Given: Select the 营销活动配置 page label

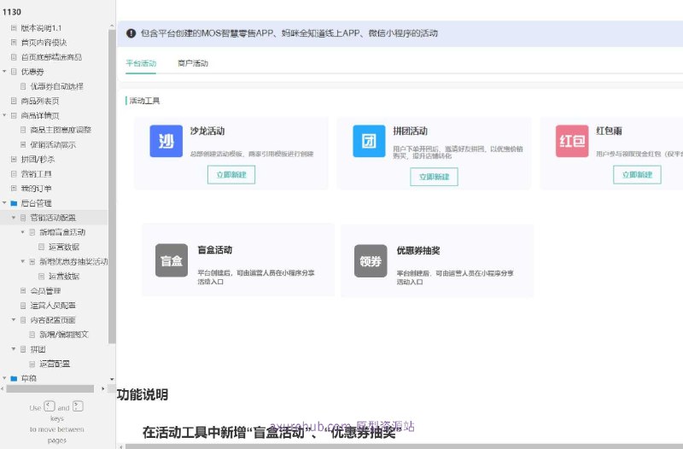Looking at the screenshot, I should pos(53,218).
